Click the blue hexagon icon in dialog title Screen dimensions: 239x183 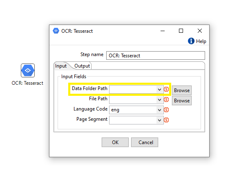(56, 31)
